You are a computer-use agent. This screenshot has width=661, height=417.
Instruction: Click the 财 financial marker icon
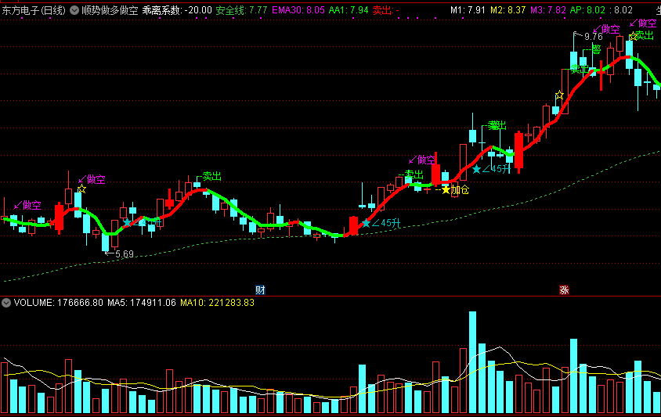pos(260,289)
